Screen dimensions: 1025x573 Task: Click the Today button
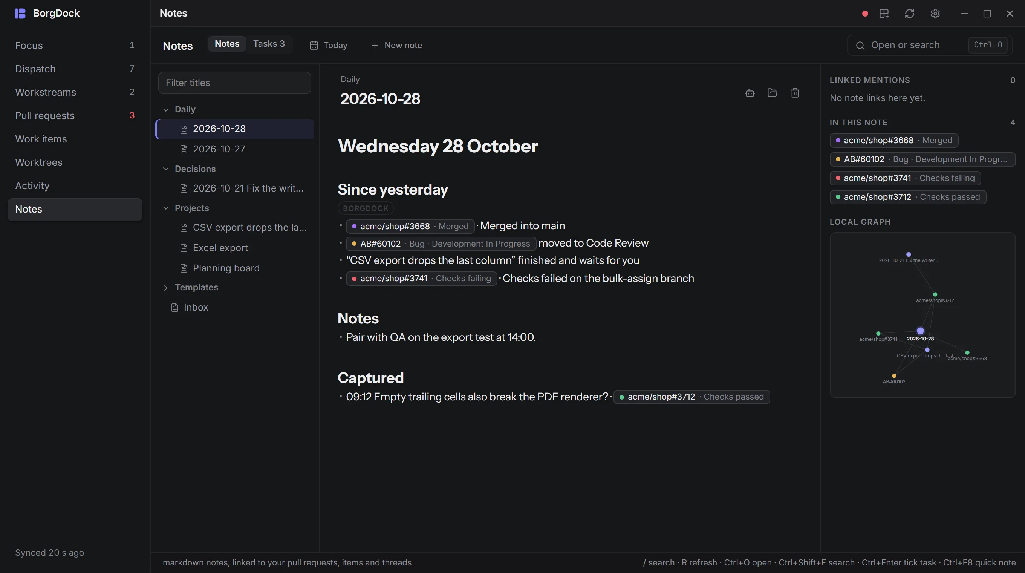click(329, 45)
